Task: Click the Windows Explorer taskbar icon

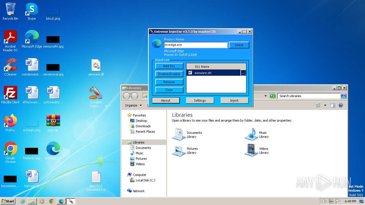Action: [32, 201]
